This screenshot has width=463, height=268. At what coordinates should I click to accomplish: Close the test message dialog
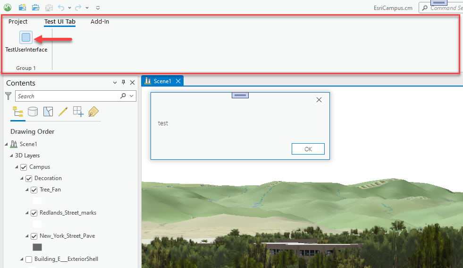[319, 100]
